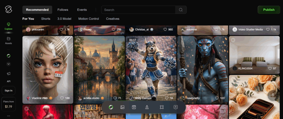Click the crop frame icon in the bottom toolbar
283x119 pixels.
point(162,107)
